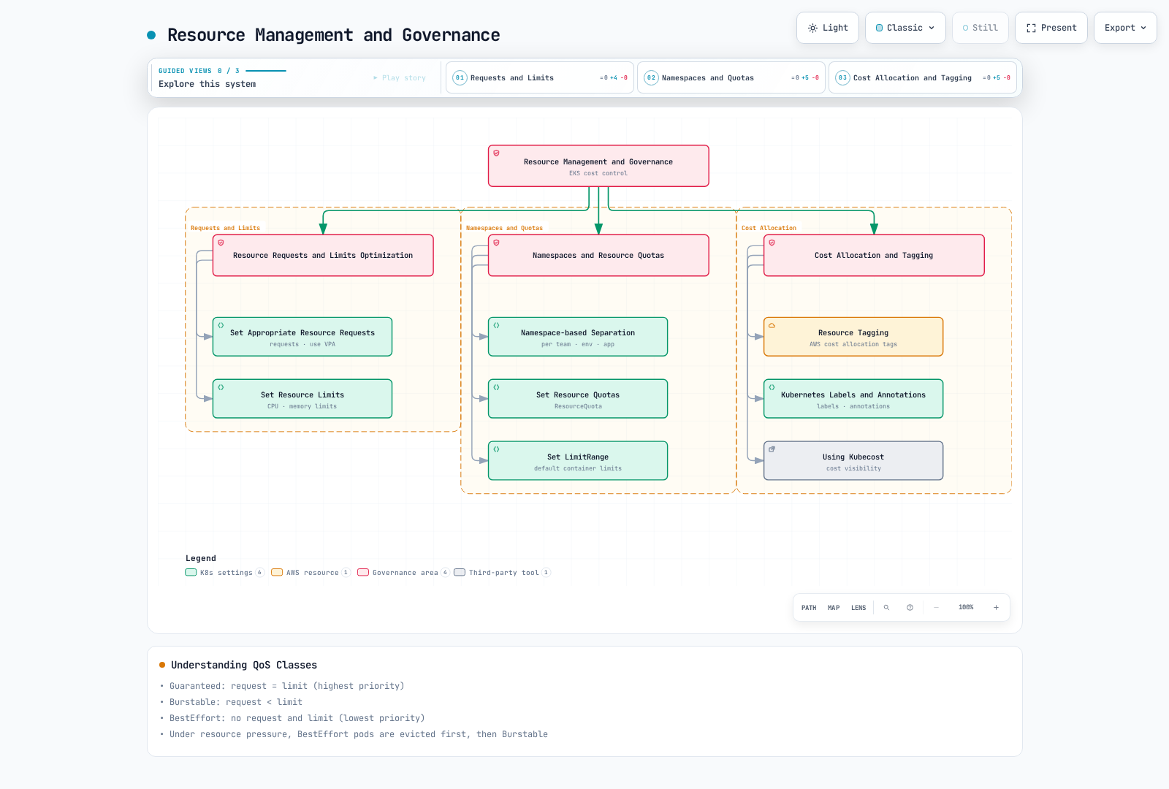Screen dimensions: 1169x789
Task: Select the Namespace-based Separation node
Action: click(x=578, y=337)
